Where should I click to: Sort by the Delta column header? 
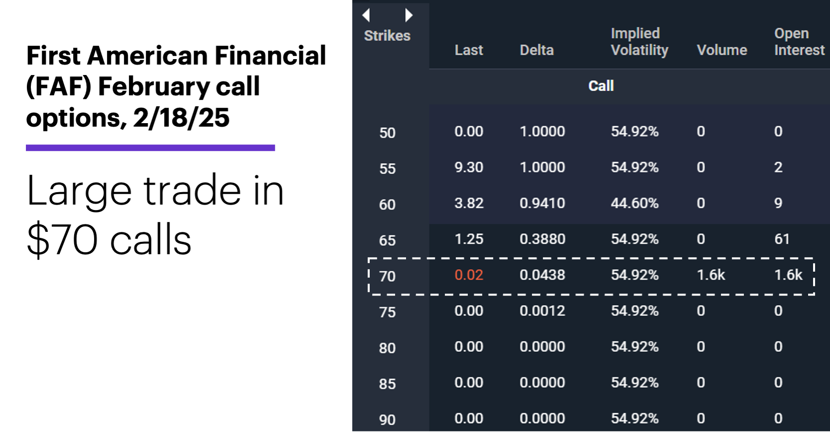point(536,50)
